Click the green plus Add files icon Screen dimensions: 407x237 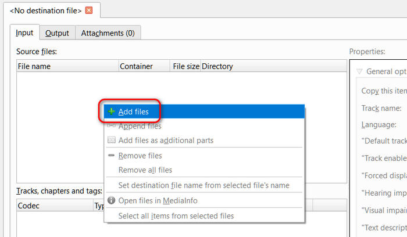(112, 112)
